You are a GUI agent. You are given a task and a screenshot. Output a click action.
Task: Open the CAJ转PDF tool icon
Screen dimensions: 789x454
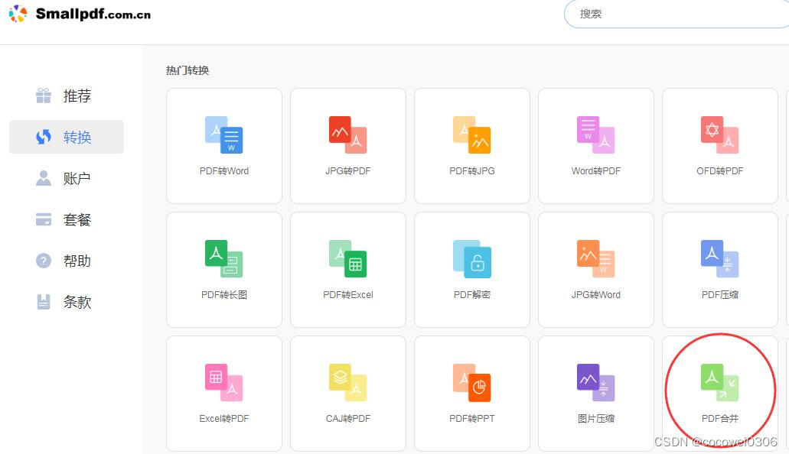(x=347, y=382)
